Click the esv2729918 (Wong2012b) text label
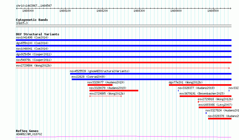 click(x=215, y=99)
